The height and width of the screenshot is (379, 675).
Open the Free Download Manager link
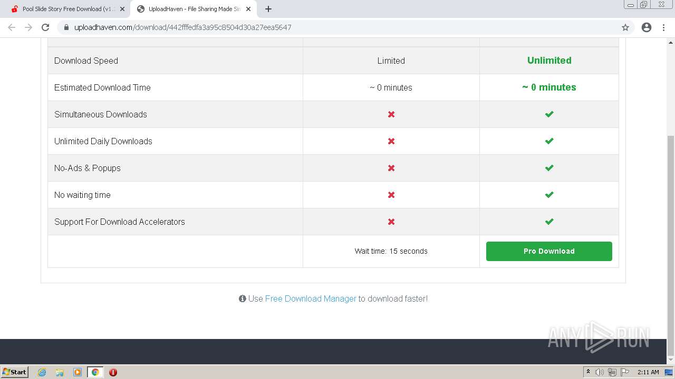pos(311,298)
